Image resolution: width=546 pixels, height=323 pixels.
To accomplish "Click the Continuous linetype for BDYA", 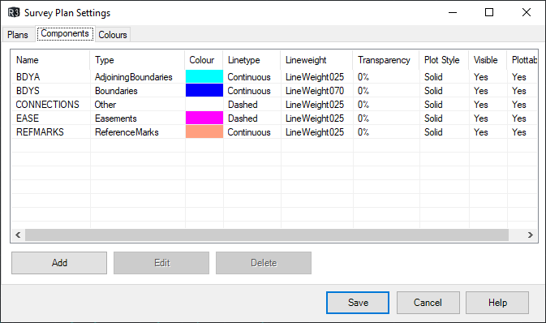I will (x=249, y=77).
